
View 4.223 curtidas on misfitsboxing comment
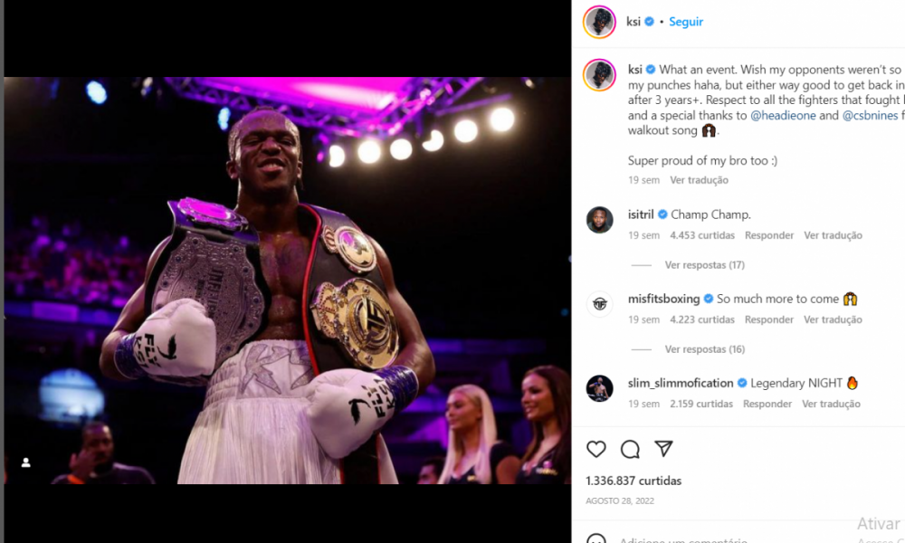[702, 319]
